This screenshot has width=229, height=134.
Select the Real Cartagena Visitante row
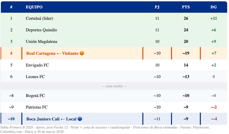click(x=114, y=53)
